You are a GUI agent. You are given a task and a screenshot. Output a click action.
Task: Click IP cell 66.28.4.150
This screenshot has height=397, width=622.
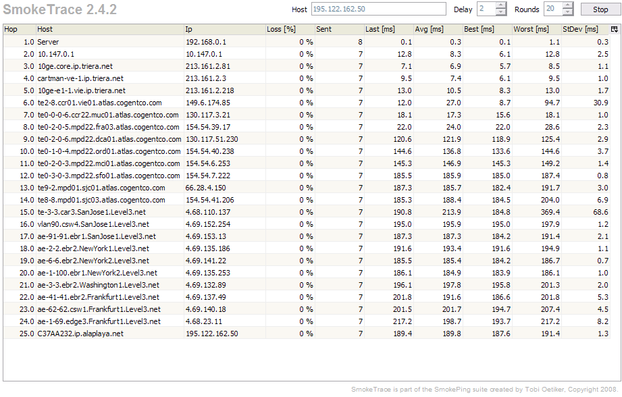(205, 188)
